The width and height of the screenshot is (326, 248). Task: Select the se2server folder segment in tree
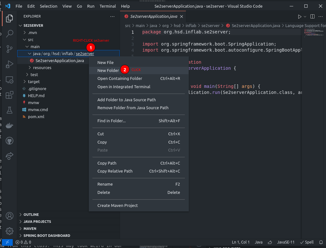point(85,53)
